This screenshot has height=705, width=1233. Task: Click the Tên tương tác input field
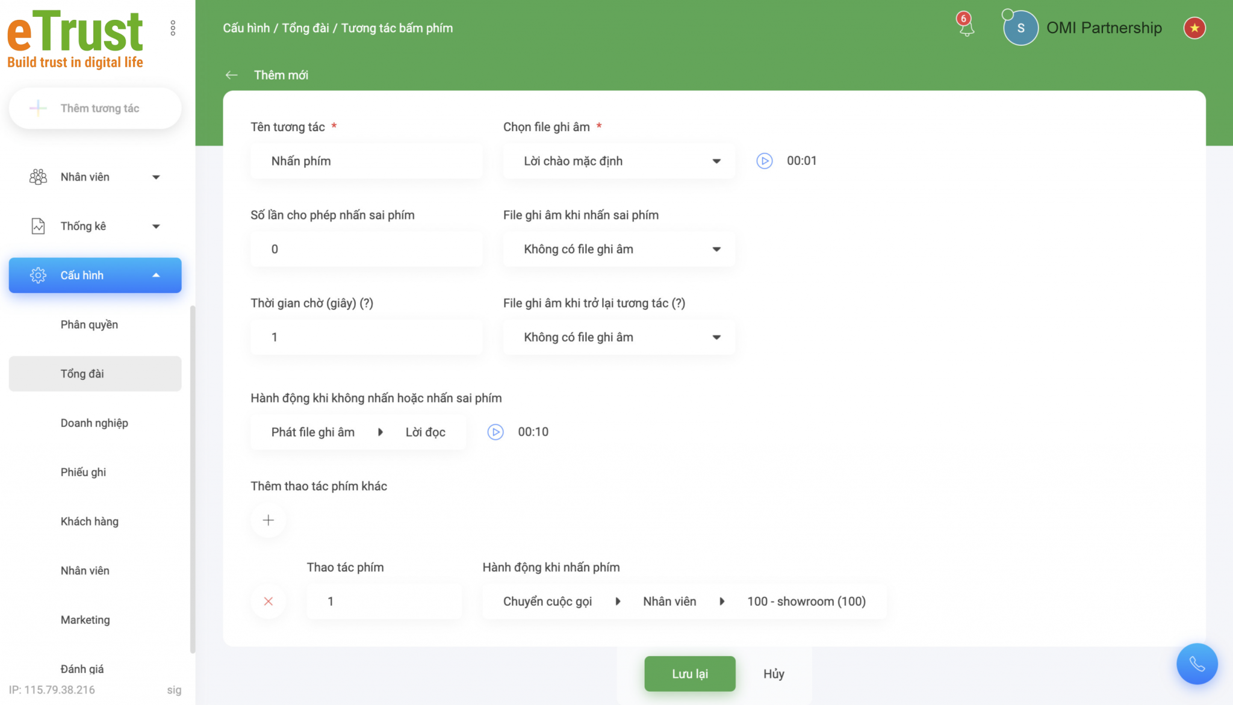[x=366, y=161]
